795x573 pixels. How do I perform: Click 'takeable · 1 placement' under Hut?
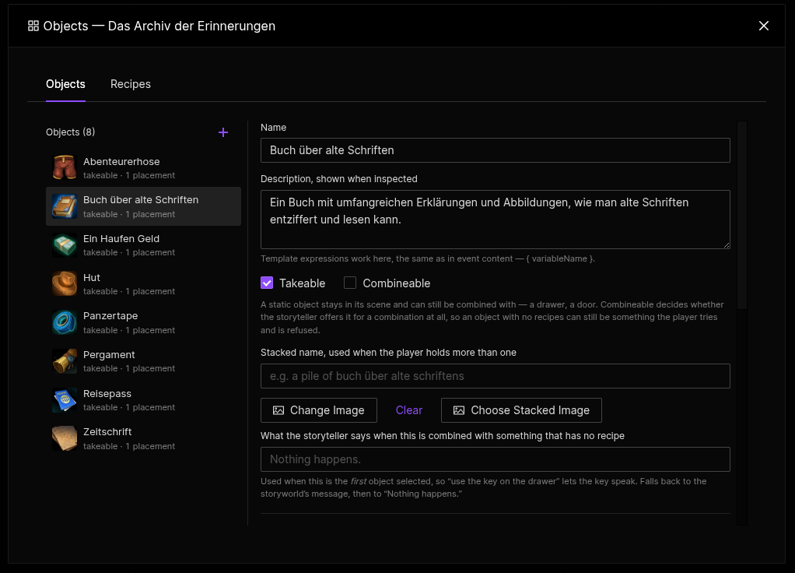pyautogui.click(x=129, y=291)
